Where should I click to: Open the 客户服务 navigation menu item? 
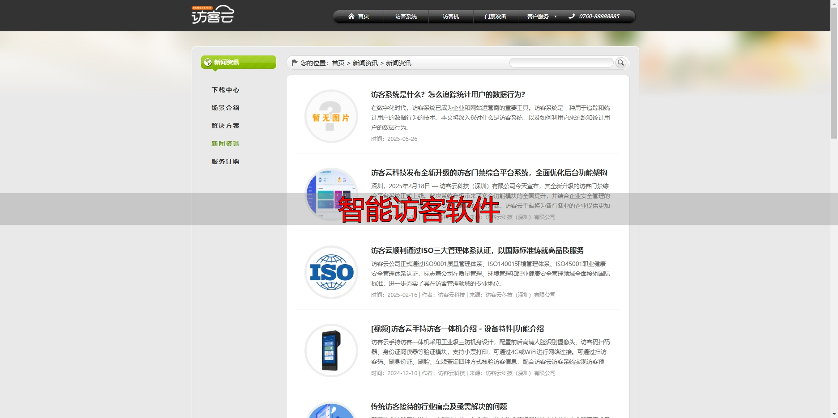[x=538, y=17]
